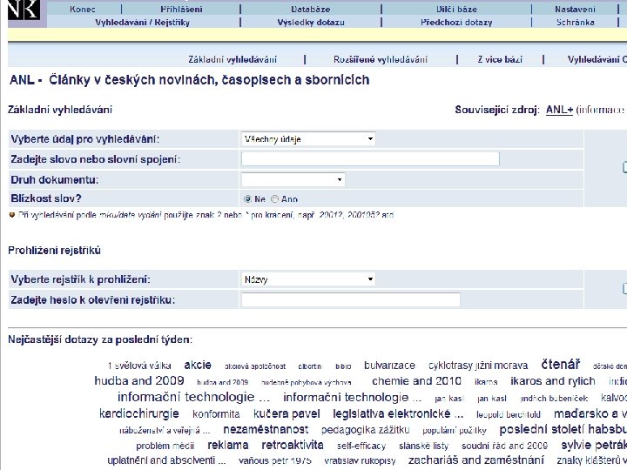The height and width of the screenshot is (470, 627).
Task: Click the 'nezaměstnanost' query tag
Action: coord(266,430)
